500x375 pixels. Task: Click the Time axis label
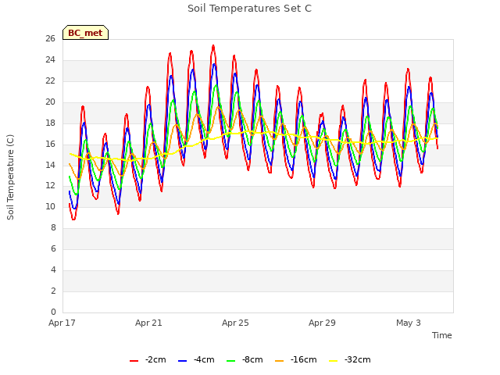coord(442,335)
